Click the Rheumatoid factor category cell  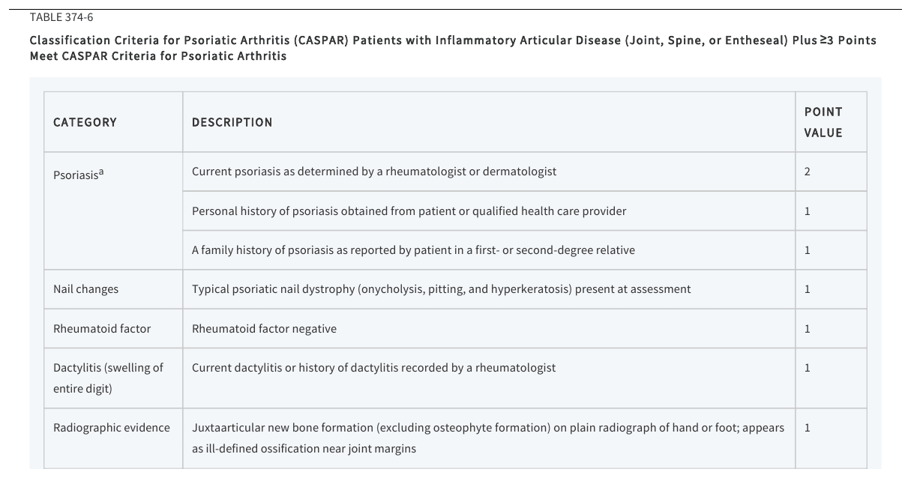click(113, 328)
